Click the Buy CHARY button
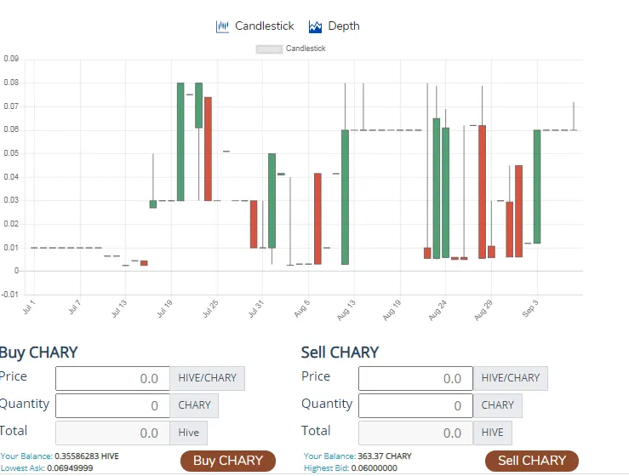Viewport: 629px width, 476px height. 228,461
